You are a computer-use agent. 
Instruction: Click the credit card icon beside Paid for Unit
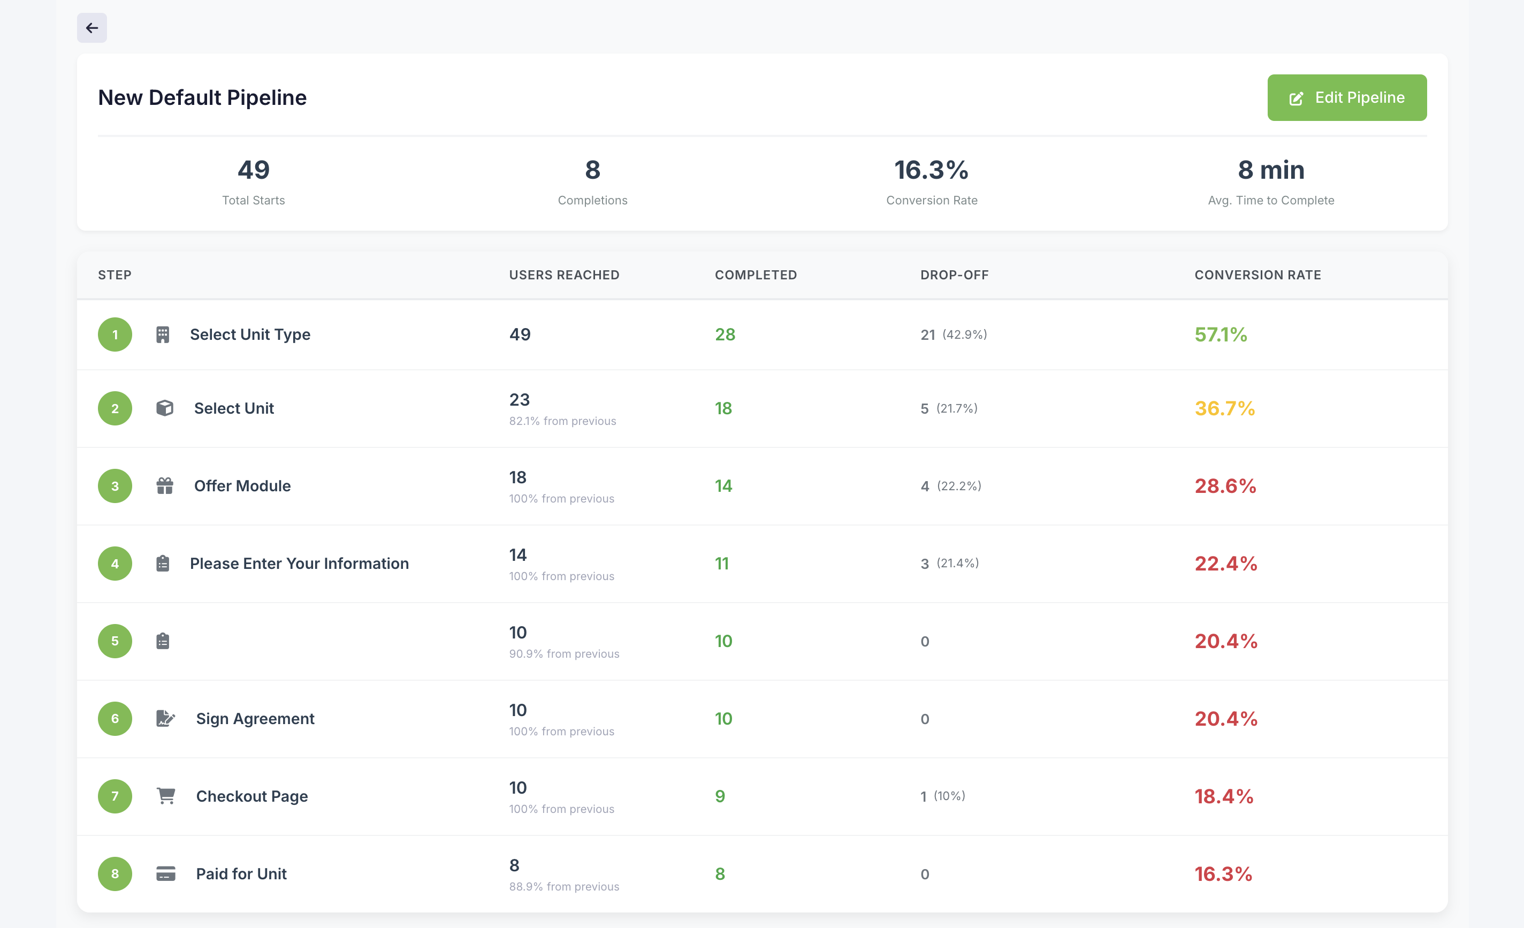pyautogui.click(x=166, y=873)
